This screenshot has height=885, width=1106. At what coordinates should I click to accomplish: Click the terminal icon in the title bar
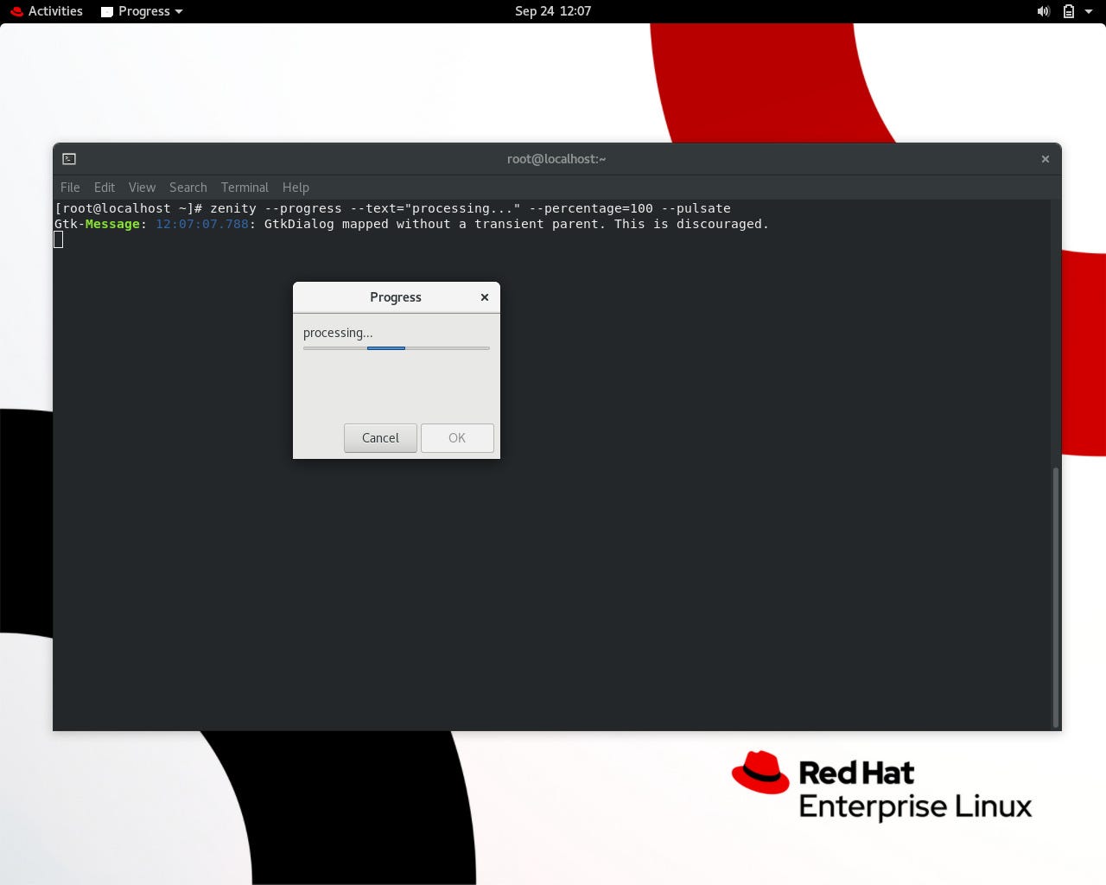[68, 159]
